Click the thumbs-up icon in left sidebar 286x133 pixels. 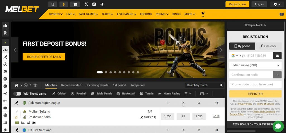click(5, 25)
